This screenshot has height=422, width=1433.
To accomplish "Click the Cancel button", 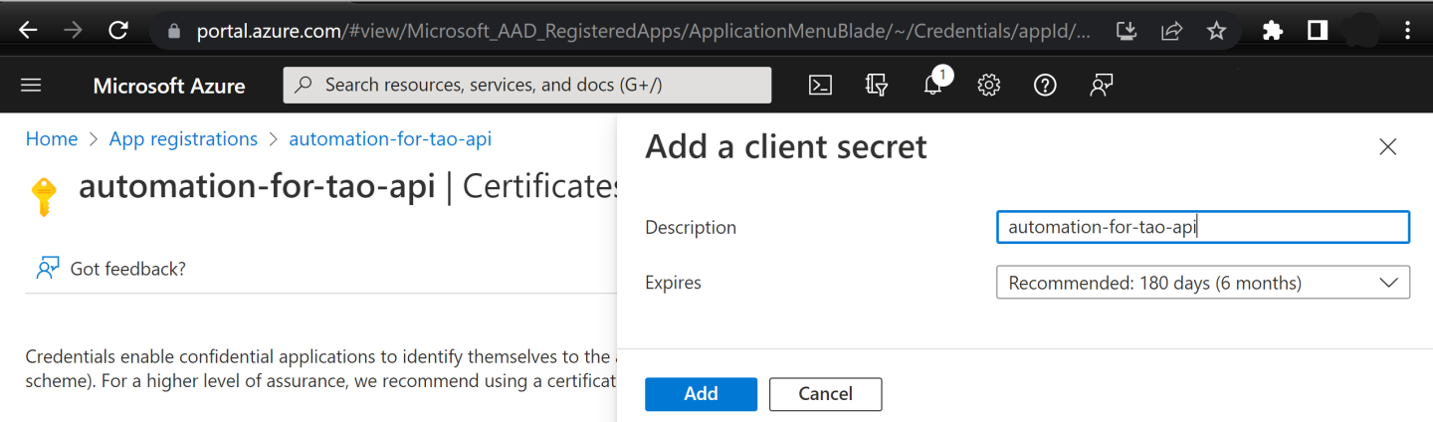I will 825,394.
